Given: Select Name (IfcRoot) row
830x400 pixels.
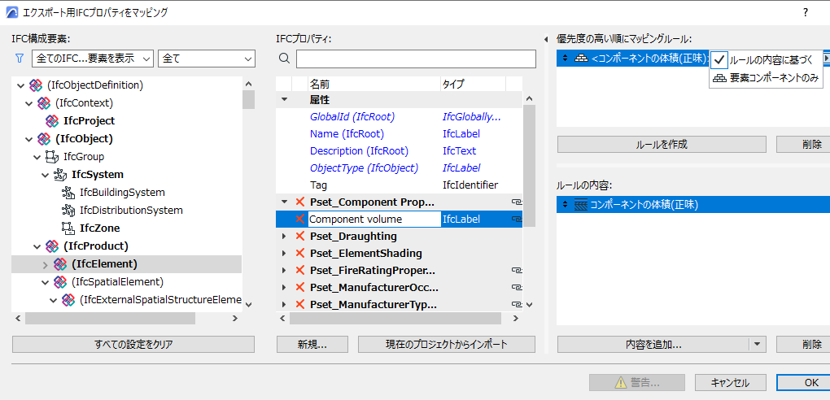Looking at the screenshot, I should 399,134.
